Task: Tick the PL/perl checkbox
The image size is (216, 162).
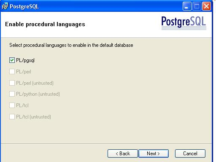Action: point(12,71)
